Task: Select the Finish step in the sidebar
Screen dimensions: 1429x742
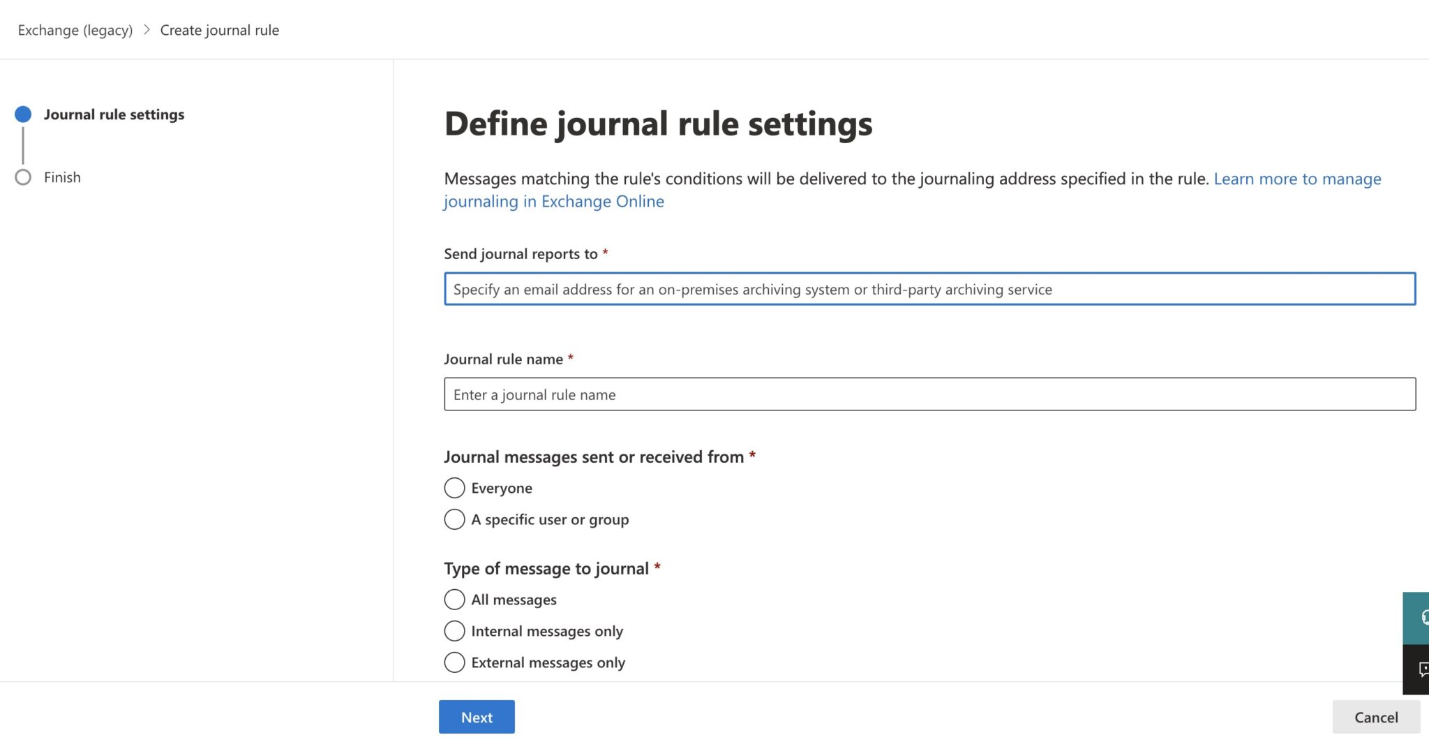Action: [x=62, y=177]
